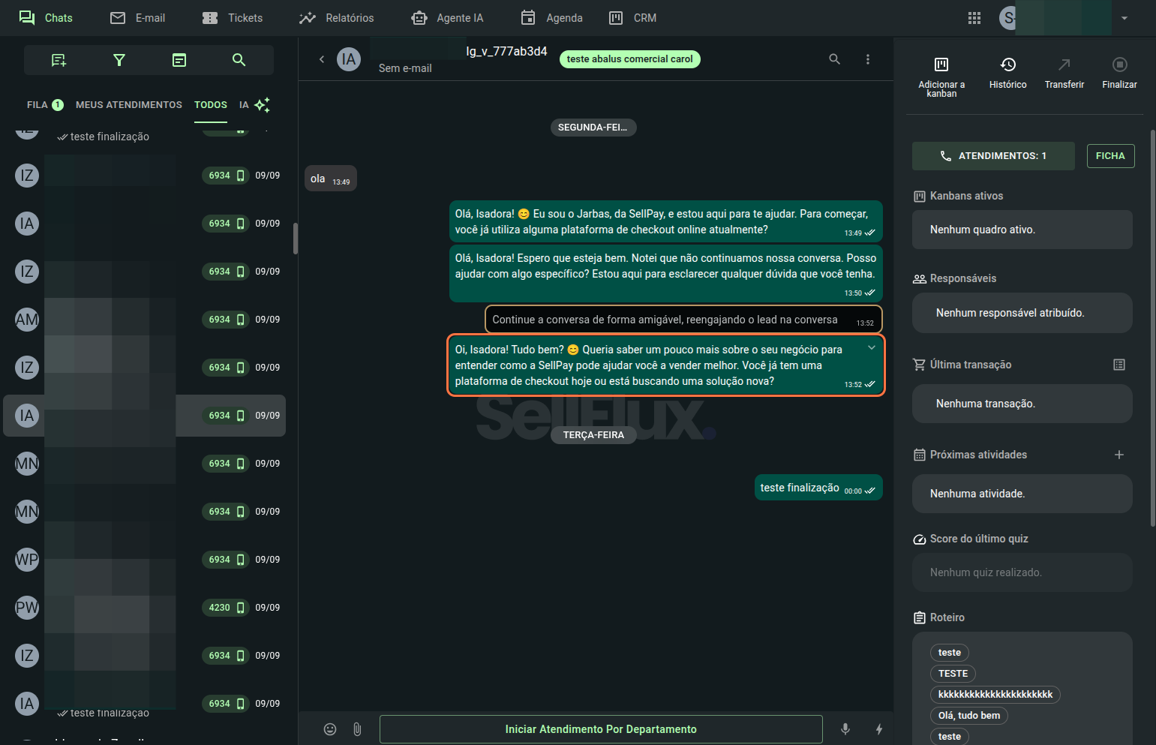Expand options on the 'Oi, Isadora!' message
1156x745 pixels.
[x=872, y=347]
